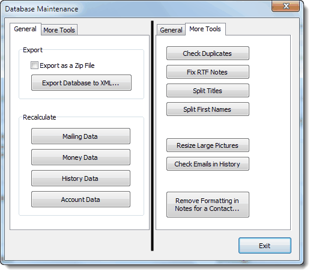Recalculate Account Data
Screen dimensions: 313x274
pos(81,199)
